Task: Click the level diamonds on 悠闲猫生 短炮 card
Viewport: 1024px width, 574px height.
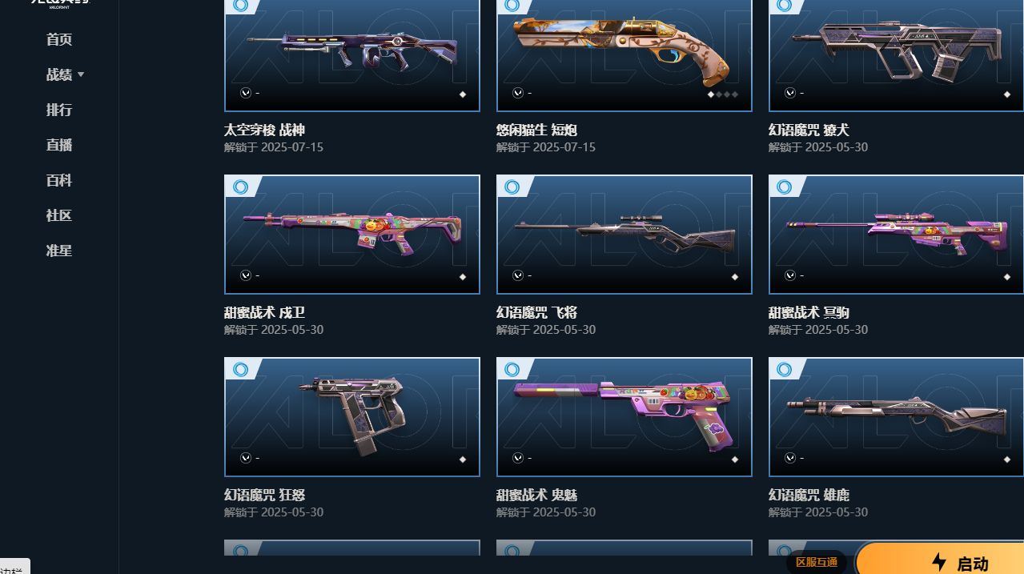Action: coord(723,94)
